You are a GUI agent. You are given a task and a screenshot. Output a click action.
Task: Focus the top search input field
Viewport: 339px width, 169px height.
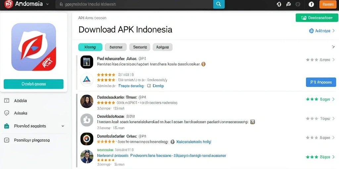click(x=134, y=4)
